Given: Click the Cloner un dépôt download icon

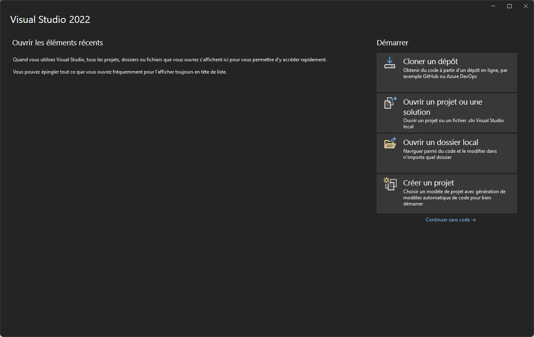Looking at the screenshot, I should click(x=390, y=62).
